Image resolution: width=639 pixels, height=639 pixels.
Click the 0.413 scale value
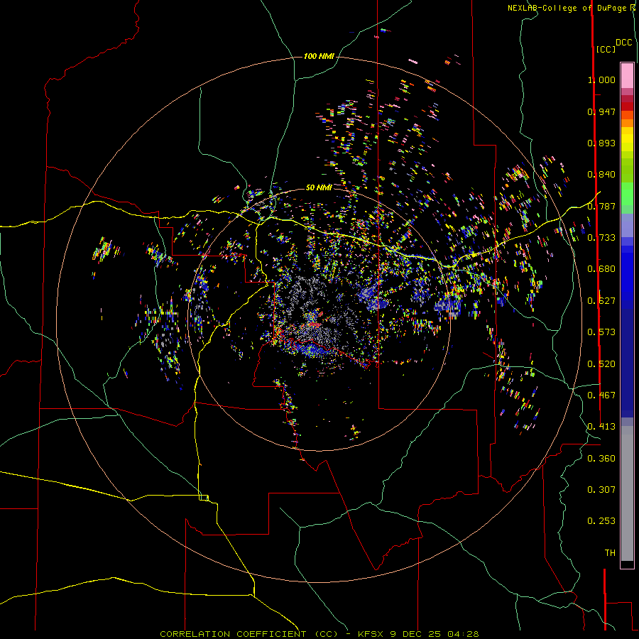pyautogui.click(x=601, y=427)
